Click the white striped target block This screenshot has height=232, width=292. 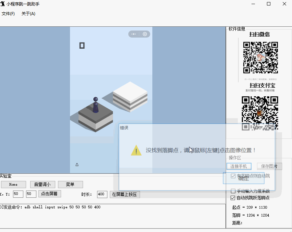(130, 97)
